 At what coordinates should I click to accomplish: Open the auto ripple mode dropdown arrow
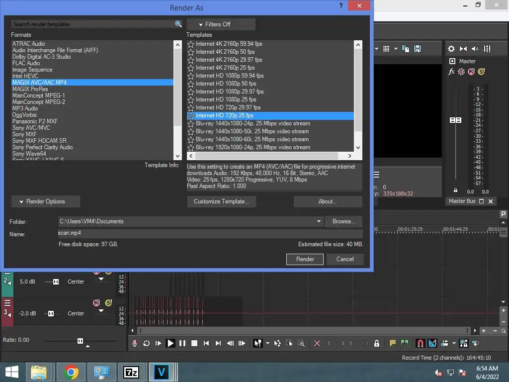coord(454,343)
